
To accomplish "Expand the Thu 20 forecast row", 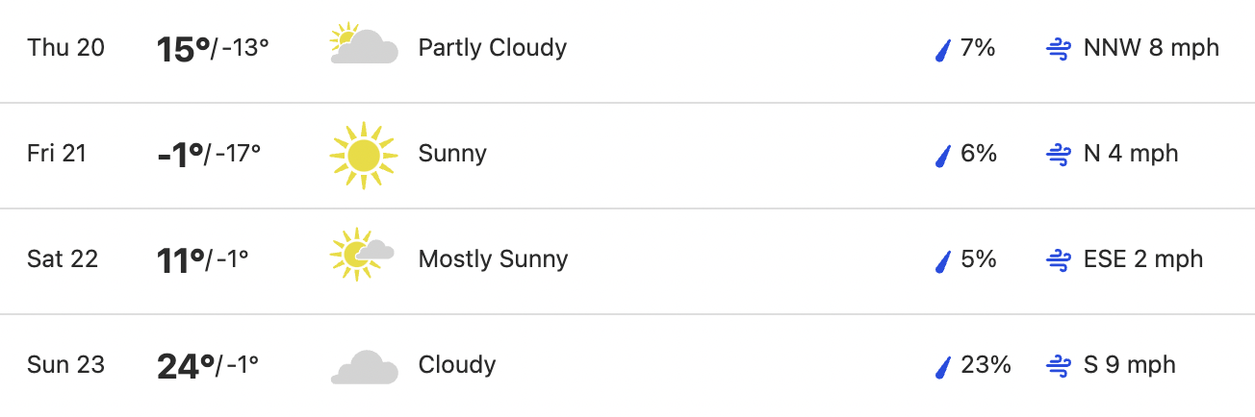I will point(627,50).
